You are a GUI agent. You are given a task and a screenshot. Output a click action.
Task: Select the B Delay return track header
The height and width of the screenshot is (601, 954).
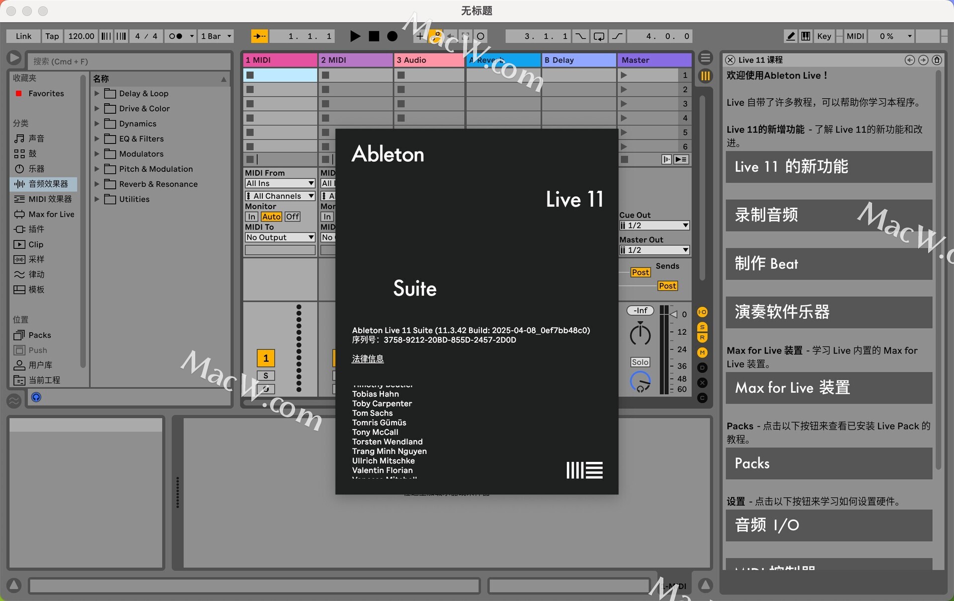coord(579,60)
